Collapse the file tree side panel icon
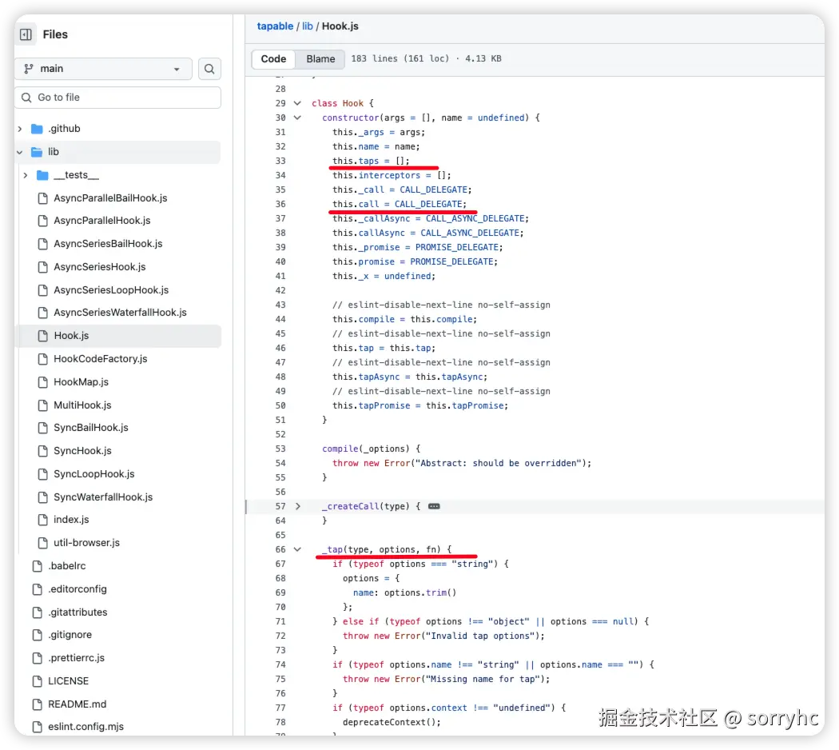Image resolution: width=839 pixels, height=750 pixels. [26, 35]
